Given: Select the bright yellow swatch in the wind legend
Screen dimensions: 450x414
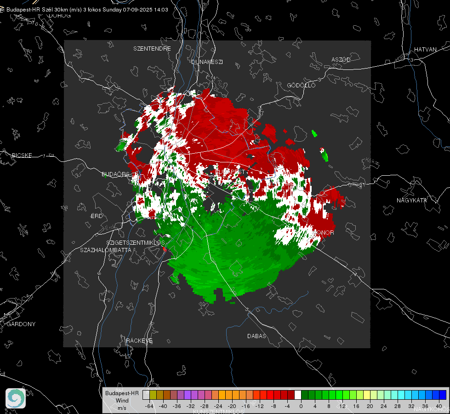Looking at the screenshot, I should [367, 395].
